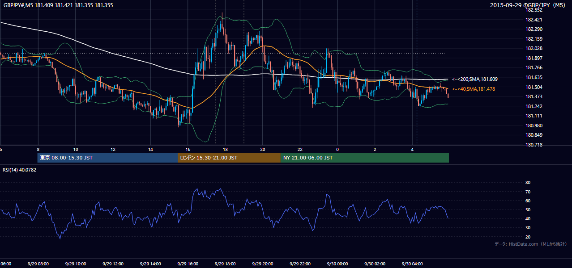Click the bottom time label 9/30 02:00

pos(375,264)
